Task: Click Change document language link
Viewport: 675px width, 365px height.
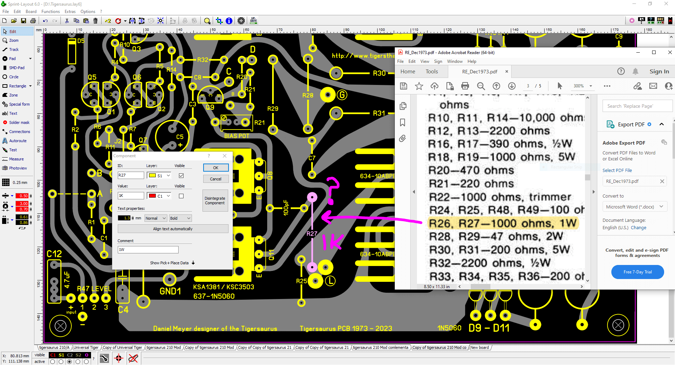Action: pos(638,227)
